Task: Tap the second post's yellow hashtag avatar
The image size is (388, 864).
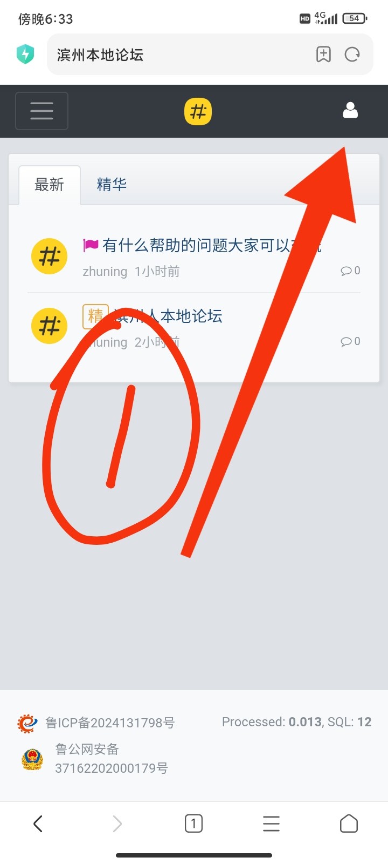Action: [50, 326]
